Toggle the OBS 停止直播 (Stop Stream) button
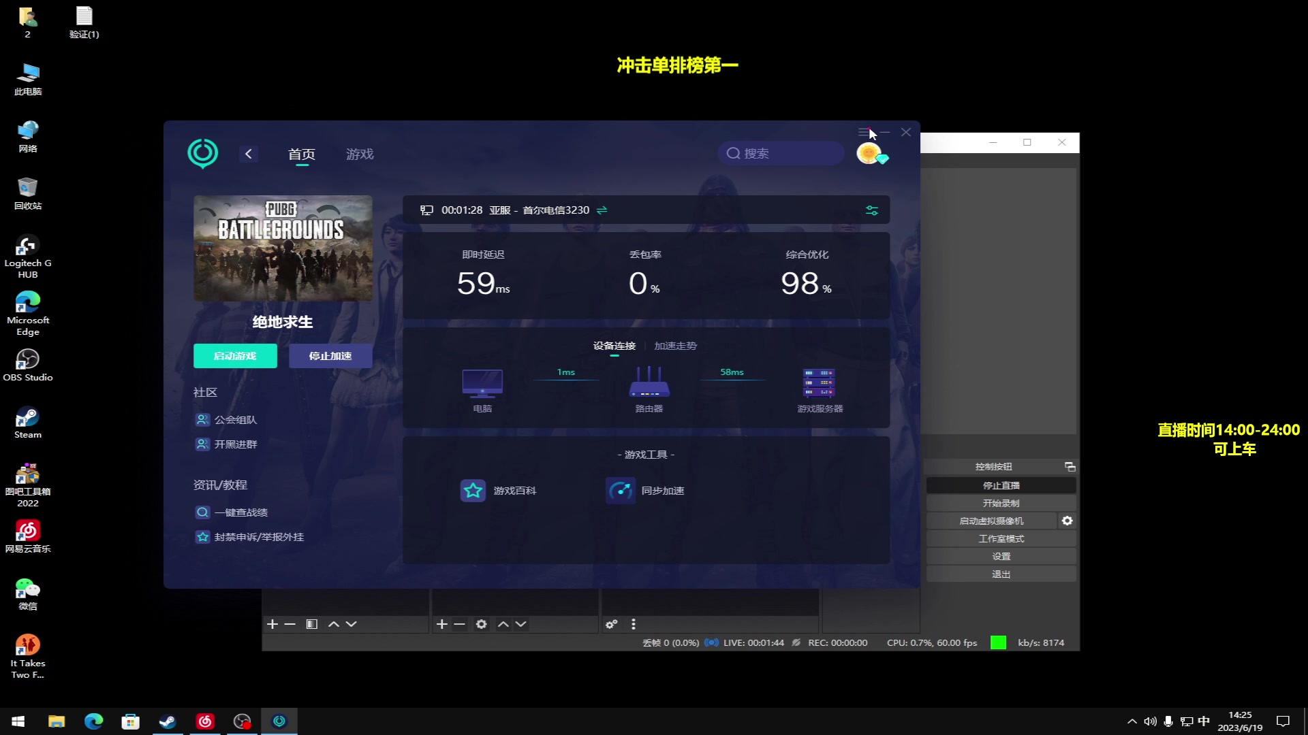The image size is (1308, 735). pos(1001,485)
